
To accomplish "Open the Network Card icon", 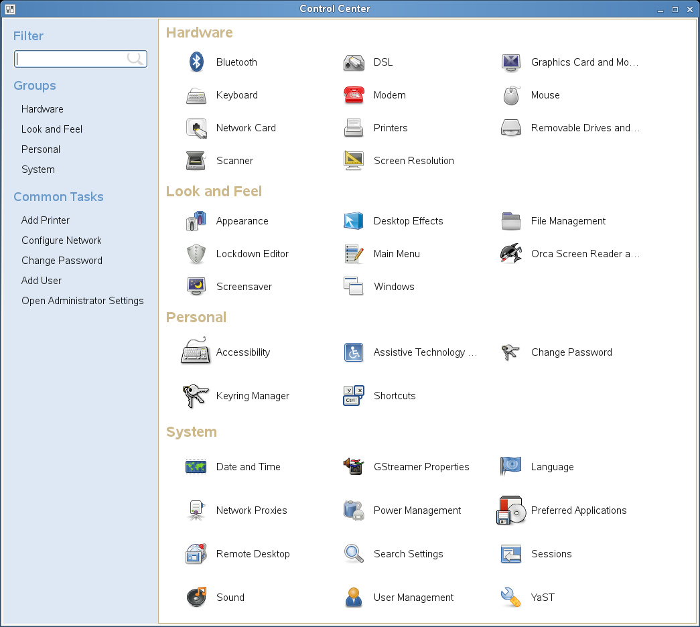I will [196, 128].
